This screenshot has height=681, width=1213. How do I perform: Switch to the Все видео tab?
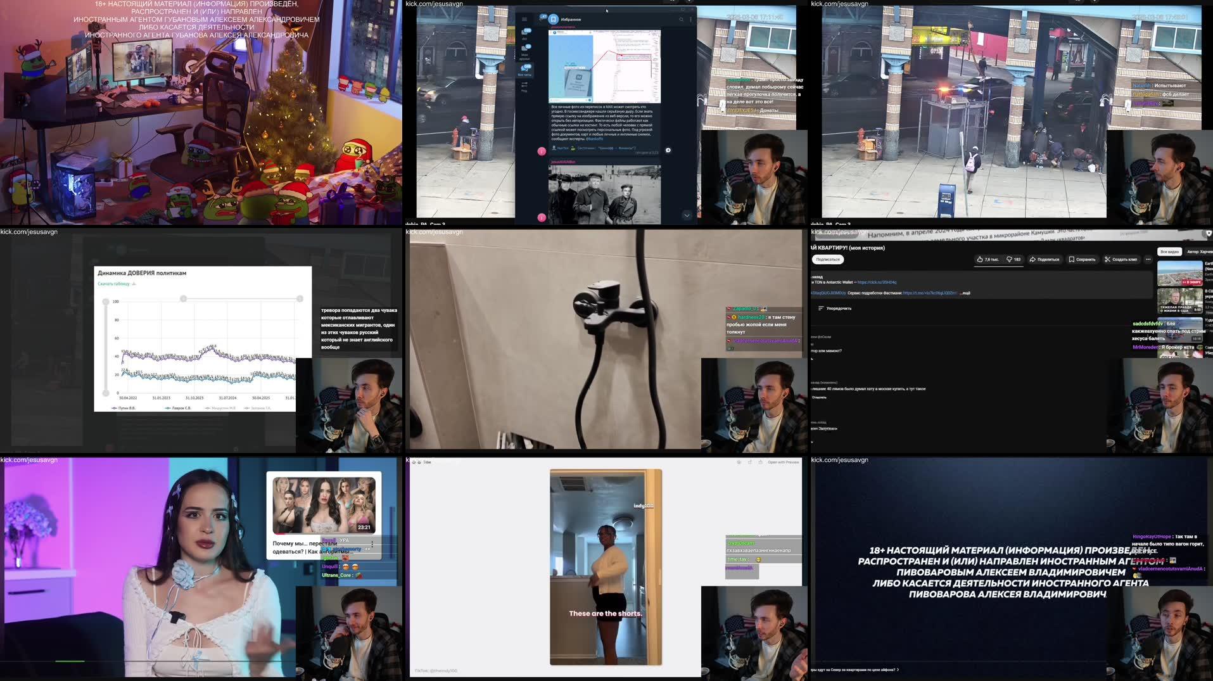coord(1171,251)
